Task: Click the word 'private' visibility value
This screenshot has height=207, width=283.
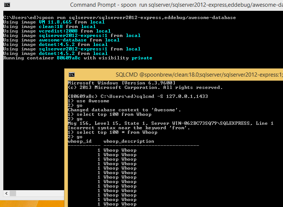Action: pos(142,58)
